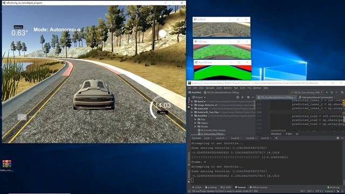Open Terminal panel settings gear

338,138
